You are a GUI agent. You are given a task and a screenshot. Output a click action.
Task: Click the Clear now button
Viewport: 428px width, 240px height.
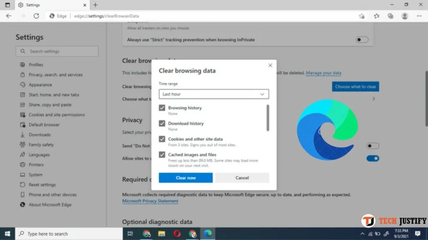(186, 178)
